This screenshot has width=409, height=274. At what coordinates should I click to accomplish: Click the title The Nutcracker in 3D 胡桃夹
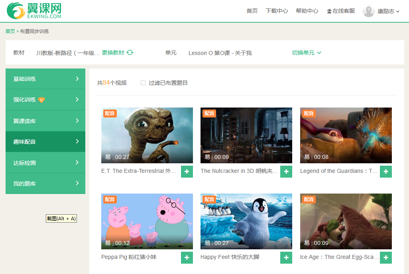click(x=239, y=171)
